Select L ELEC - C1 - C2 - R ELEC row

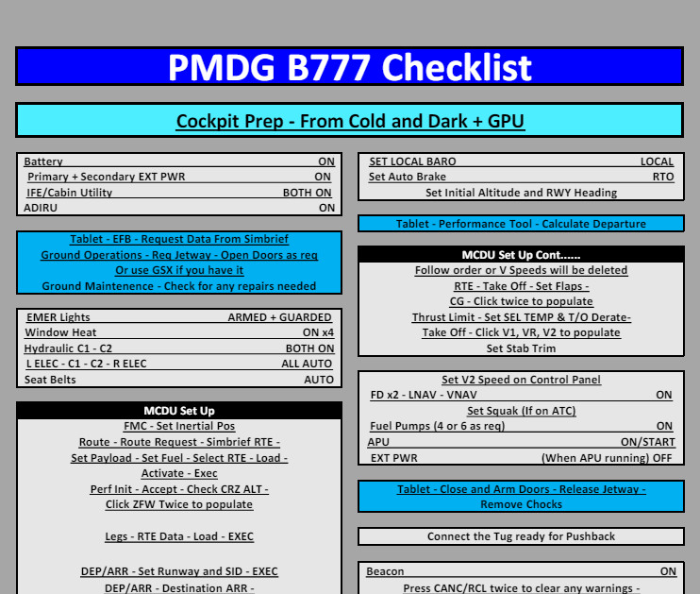179,364
